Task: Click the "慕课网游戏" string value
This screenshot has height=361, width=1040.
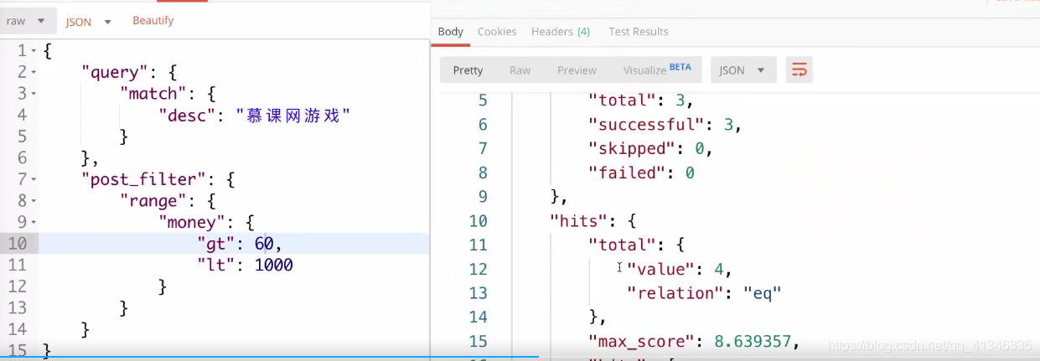Action: point(293,116)
